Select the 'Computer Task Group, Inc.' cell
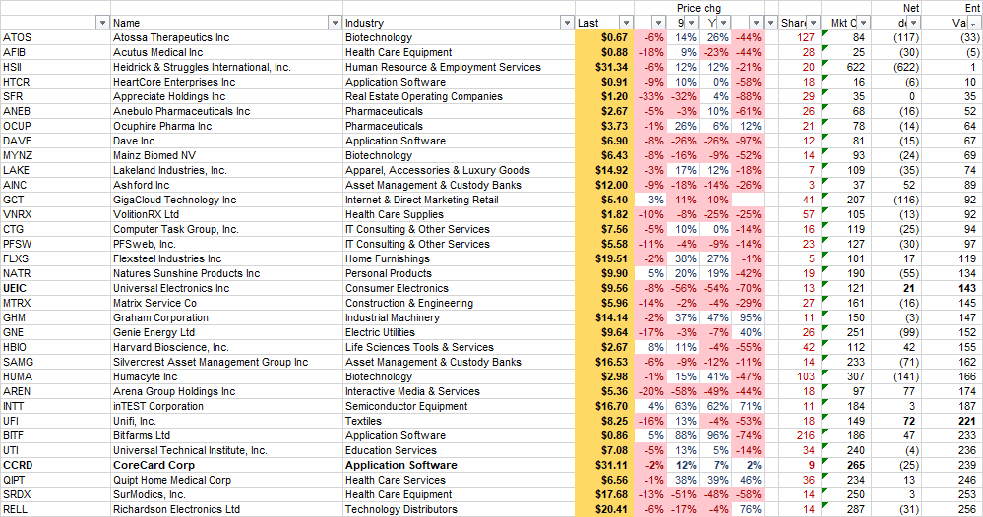 [226, 229]
